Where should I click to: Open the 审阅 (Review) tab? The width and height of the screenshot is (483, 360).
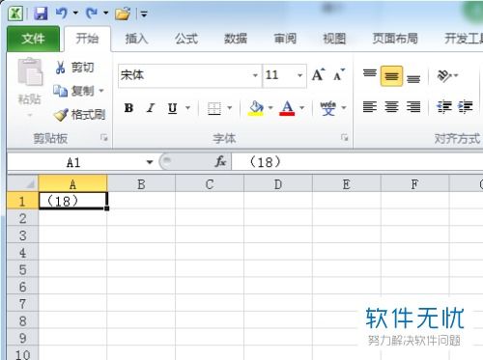pyautogui.click(x=285, y=39)
